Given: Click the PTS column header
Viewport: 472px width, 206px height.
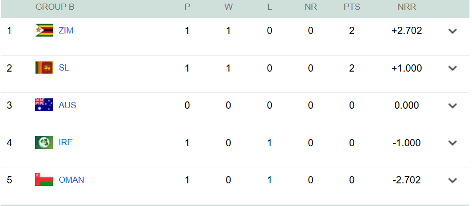Looking at the screenshot, I should pyautogui.click(x=352, y=7).
